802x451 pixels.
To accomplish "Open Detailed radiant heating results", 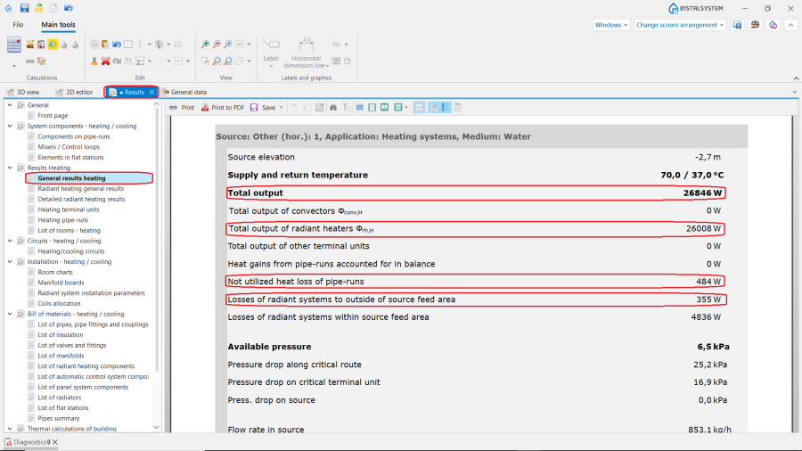I will tap(81, 199).
